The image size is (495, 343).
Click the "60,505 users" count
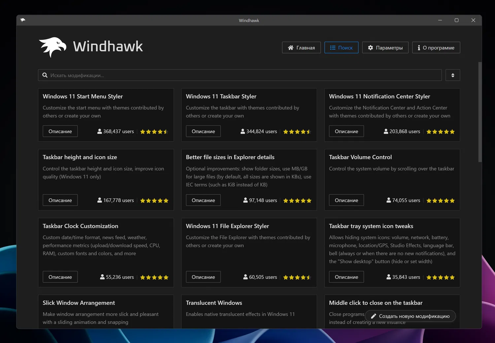click(x=263, y=277)
